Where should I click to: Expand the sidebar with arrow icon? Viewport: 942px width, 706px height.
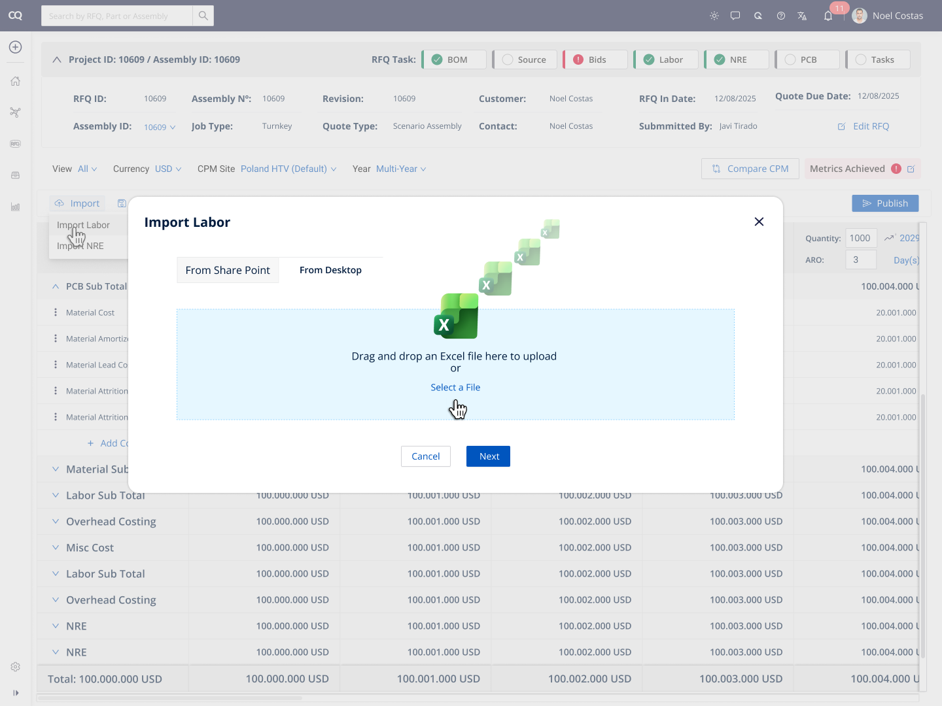[16, 693]
